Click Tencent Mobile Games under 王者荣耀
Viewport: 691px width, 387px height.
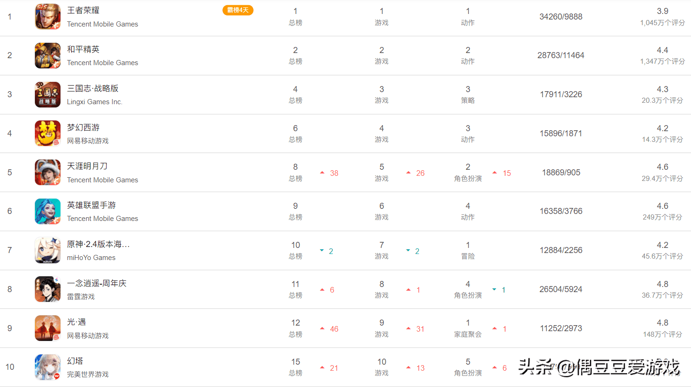[102, 24]
